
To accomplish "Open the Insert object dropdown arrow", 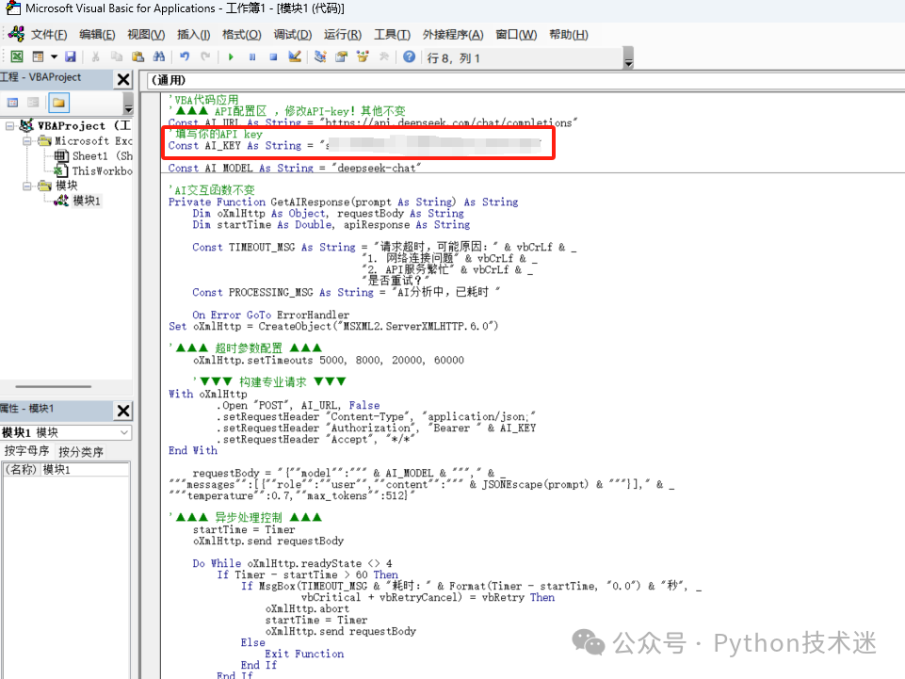I will (54, 57).
